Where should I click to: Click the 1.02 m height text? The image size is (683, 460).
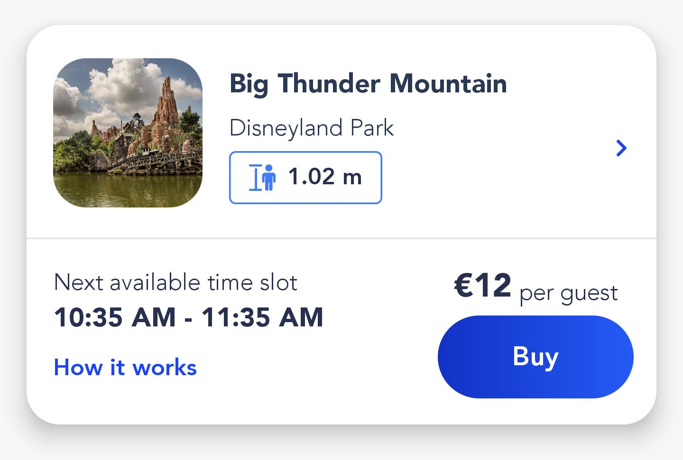pos(325,177)
